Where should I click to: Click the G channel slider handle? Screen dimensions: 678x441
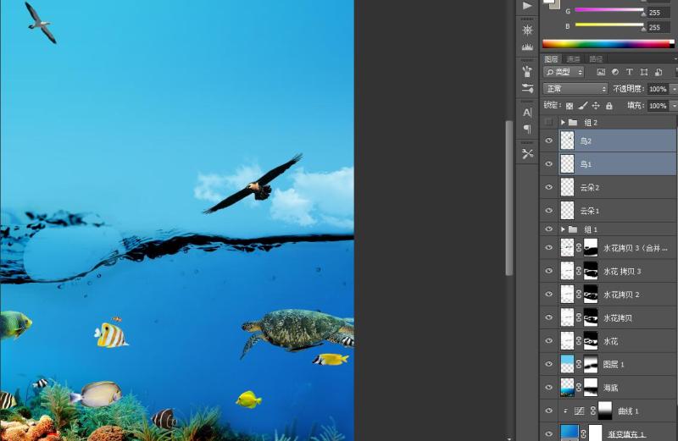pos(643,14)
